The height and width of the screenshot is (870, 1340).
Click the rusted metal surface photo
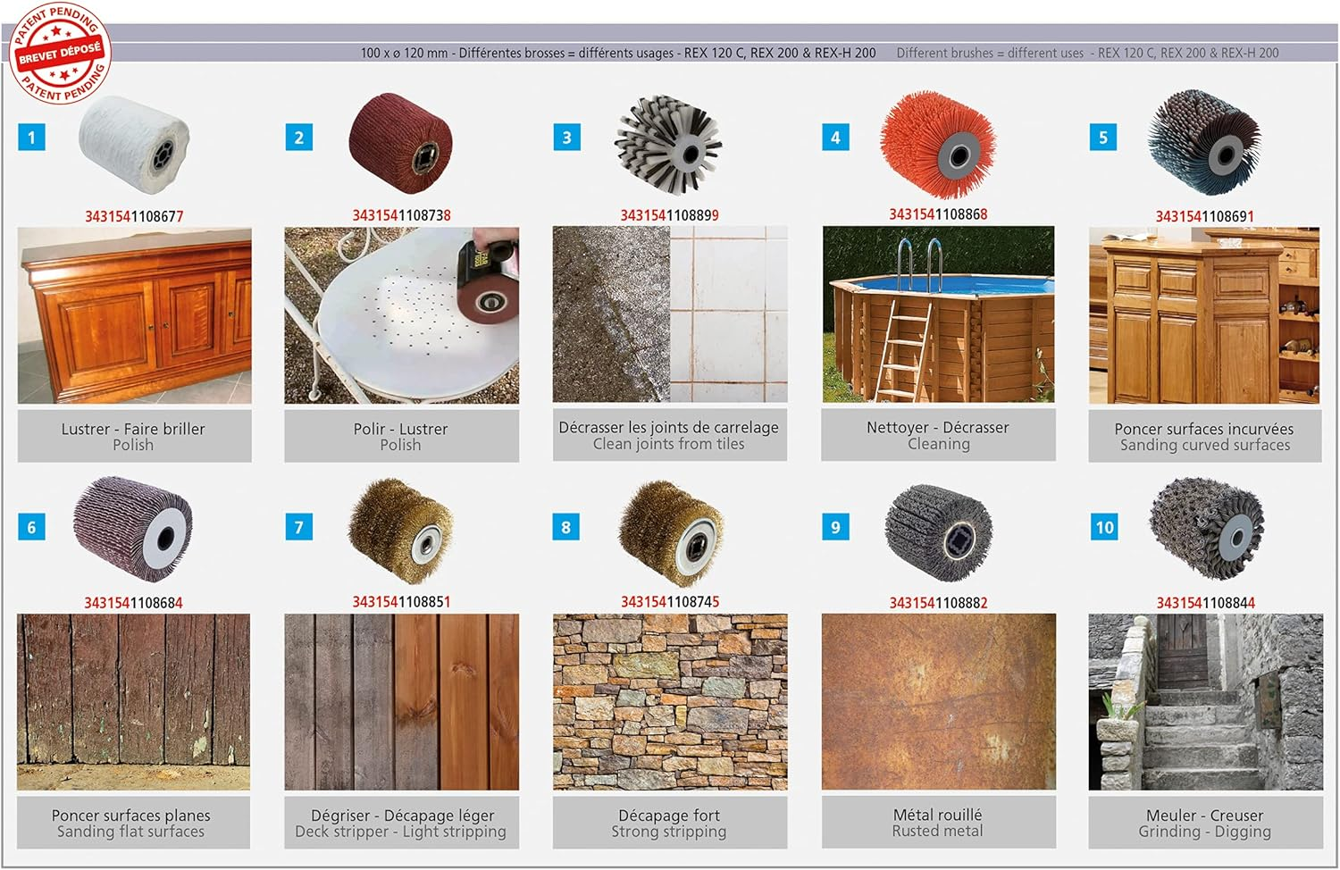(x=938, y=702)
